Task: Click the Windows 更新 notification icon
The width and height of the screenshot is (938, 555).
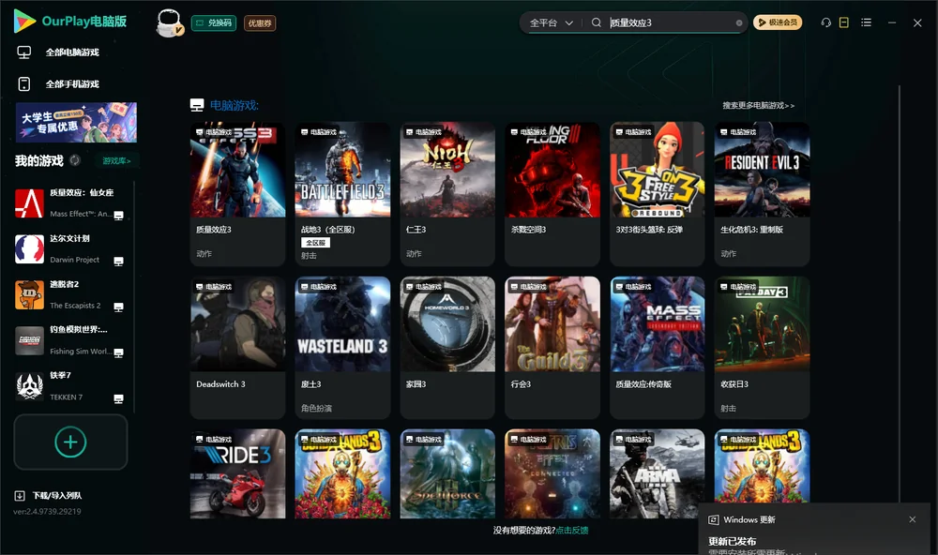Action: (713, 519)
